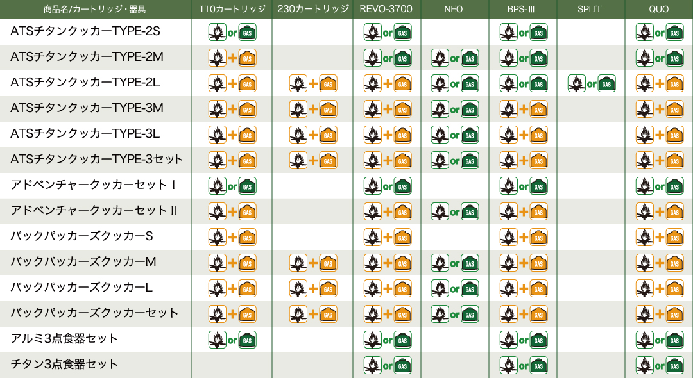Screen dimensions: 693x378
Task: Select the 110カートリッジ column header
Action: (232, 9)
